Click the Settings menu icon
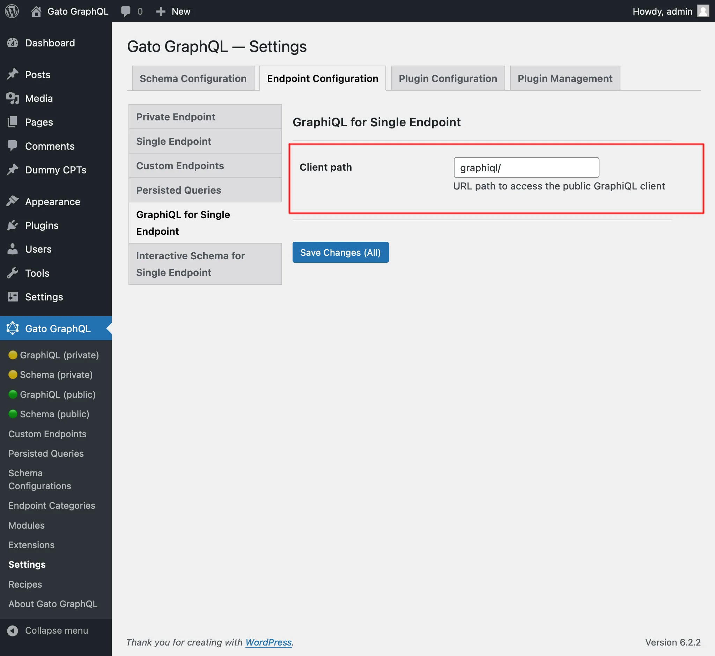 13,296
